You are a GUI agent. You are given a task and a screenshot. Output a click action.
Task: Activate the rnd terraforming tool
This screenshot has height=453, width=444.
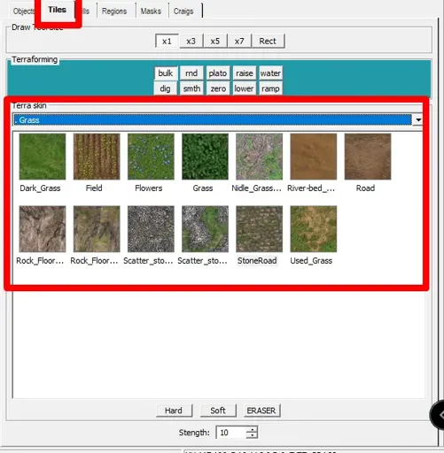pos(191,73)
